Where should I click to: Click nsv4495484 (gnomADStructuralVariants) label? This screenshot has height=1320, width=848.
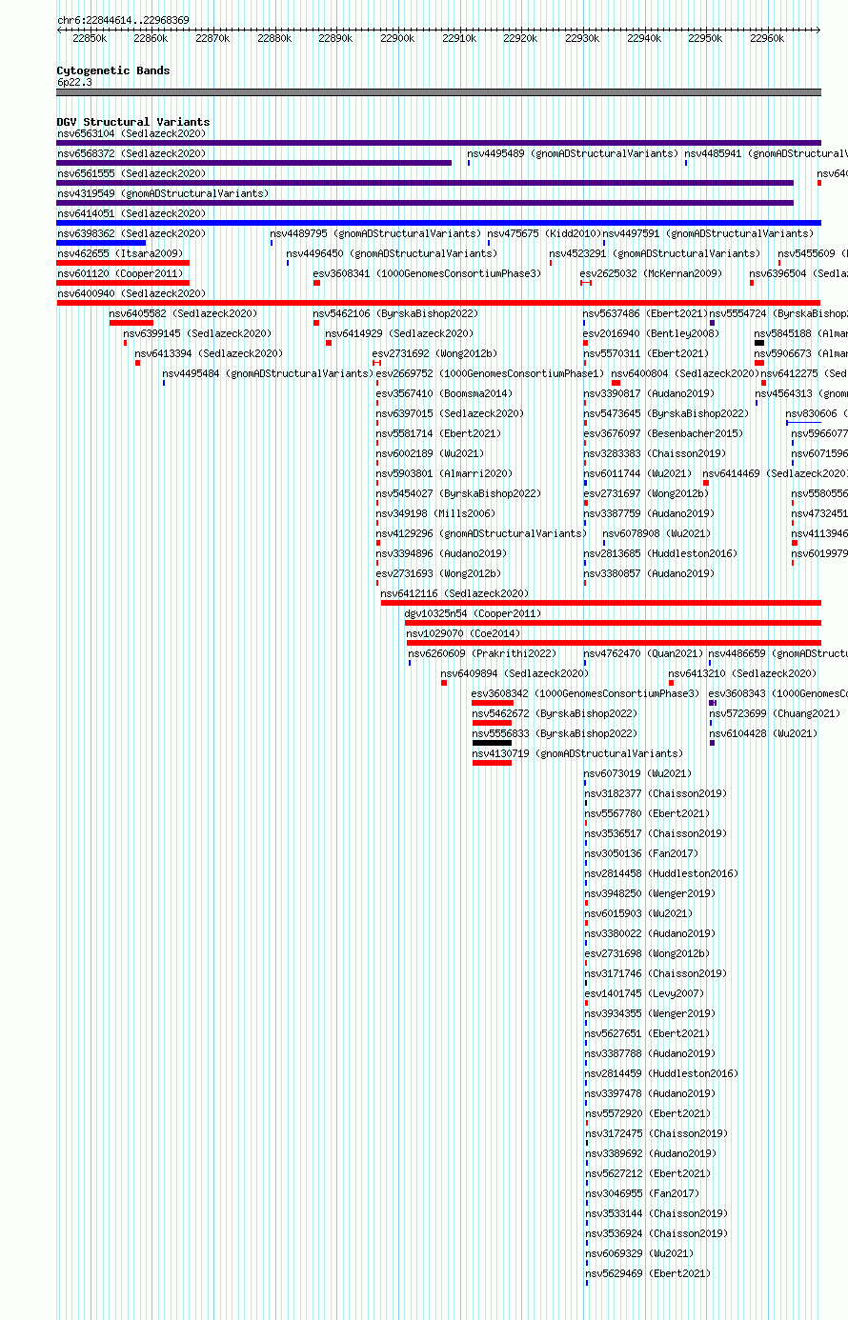coord(268,373)
